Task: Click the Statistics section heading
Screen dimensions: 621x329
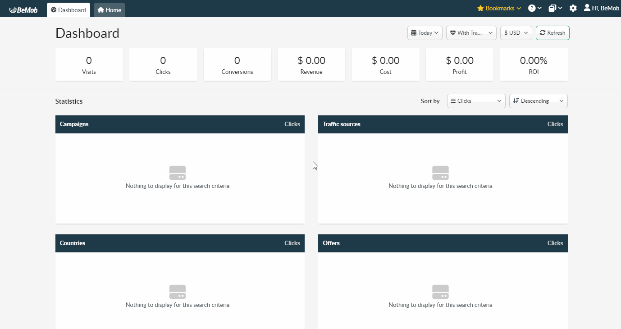Action: point(69,101)
